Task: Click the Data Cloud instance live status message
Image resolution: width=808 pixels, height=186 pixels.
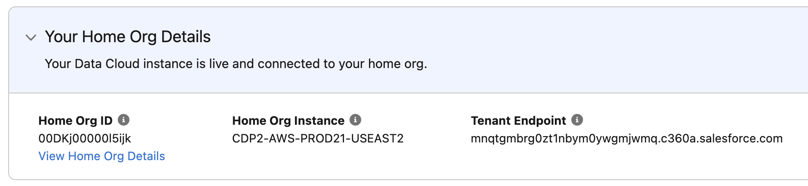Action: (235, 64)
